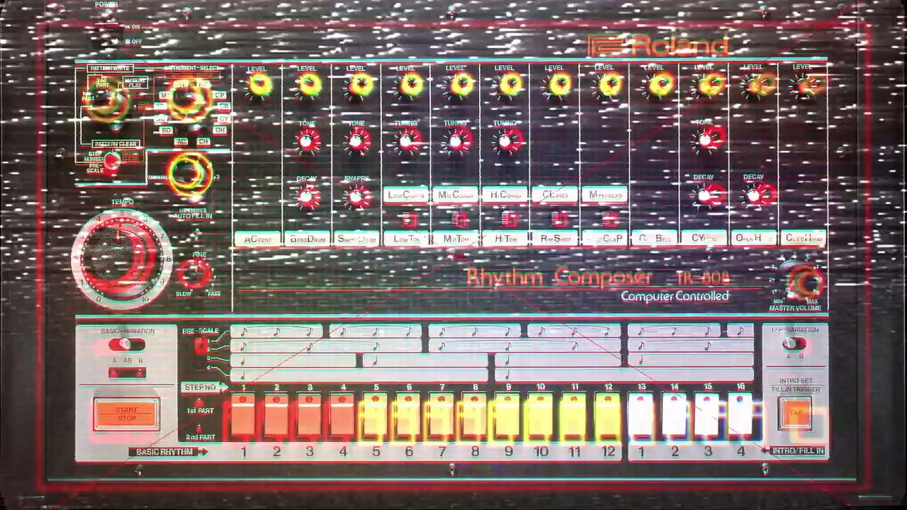Activate red step button 4

click(343, 416)
